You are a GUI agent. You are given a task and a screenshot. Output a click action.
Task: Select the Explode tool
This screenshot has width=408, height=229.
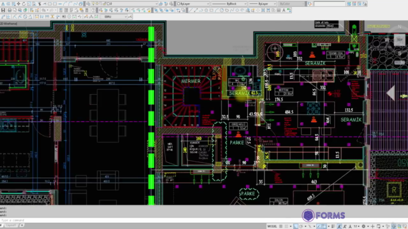81,4
